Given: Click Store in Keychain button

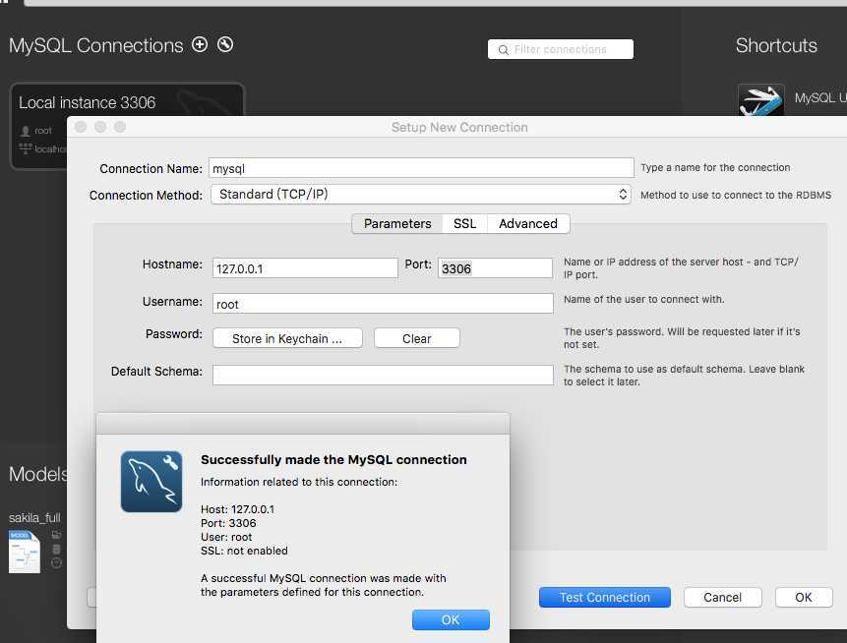Looking at the screenshot, I should [x=287, y=338].
